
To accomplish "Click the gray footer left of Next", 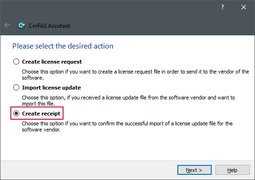I will tap(88, 170).
